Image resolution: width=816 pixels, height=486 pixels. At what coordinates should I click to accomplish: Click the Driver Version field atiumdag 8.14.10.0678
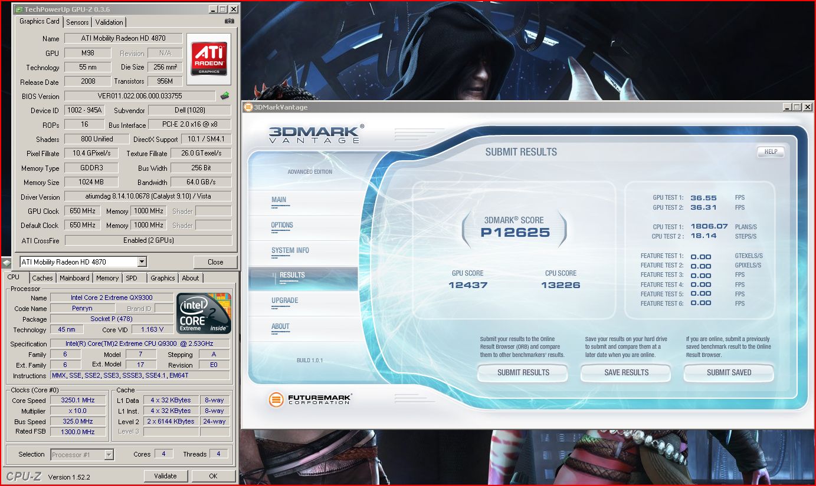(148, 196)
